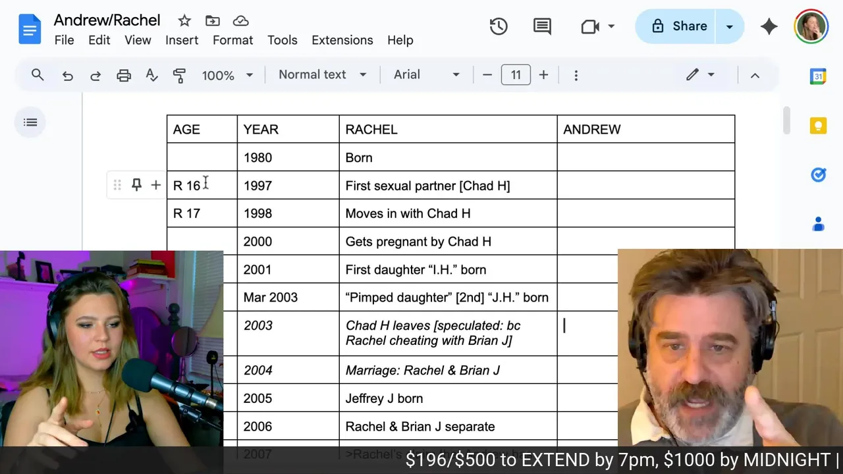Hide the menus with up chevron

[x=755, y=75]
